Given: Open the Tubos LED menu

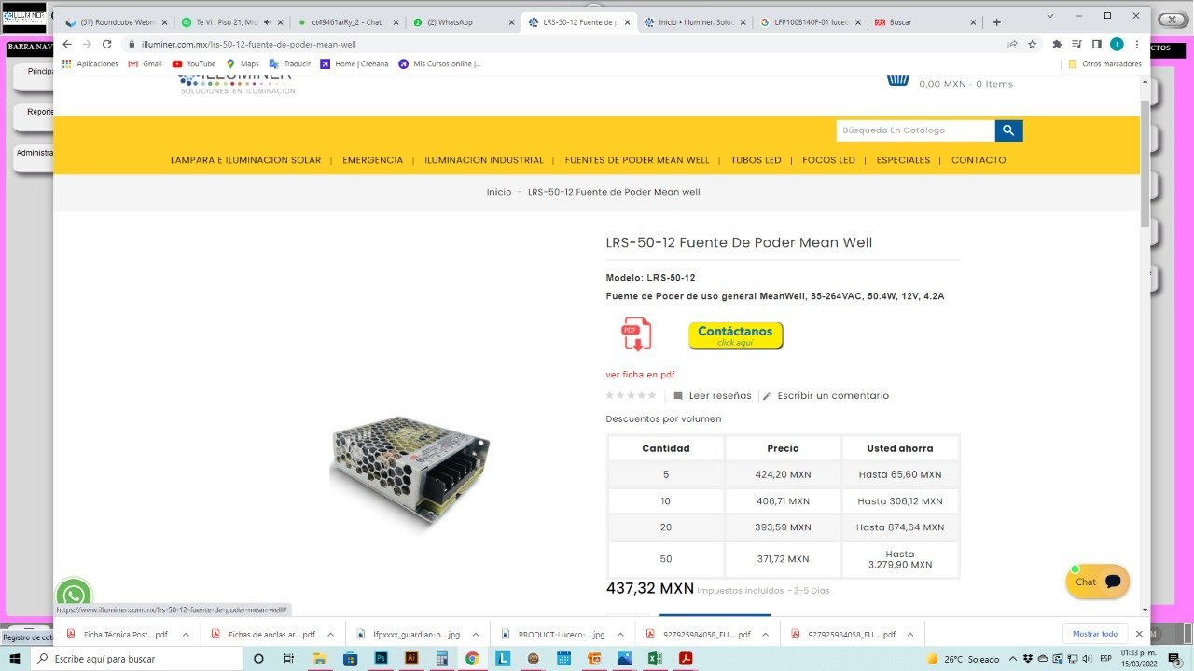Looking at the screenshot, I should (756, 160).
